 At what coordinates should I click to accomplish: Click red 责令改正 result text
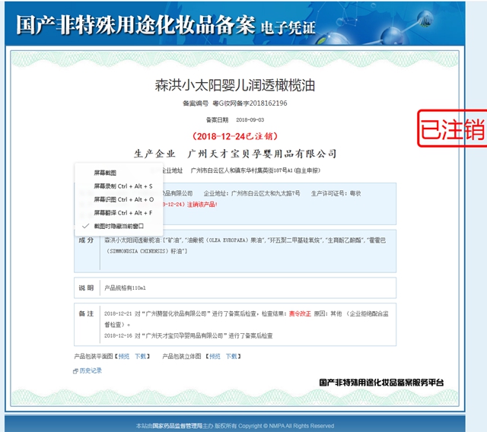[300, 314]
